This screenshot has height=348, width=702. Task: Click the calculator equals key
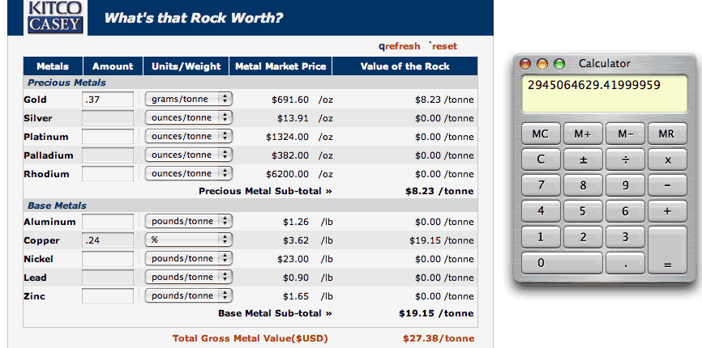point(667,250)
